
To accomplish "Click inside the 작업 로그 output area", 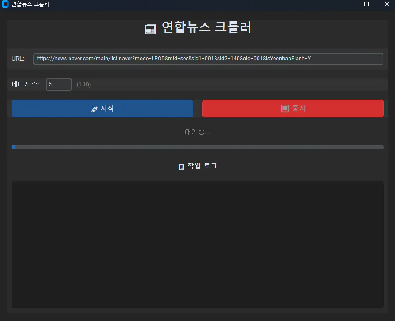I will [x=198, y=244].
